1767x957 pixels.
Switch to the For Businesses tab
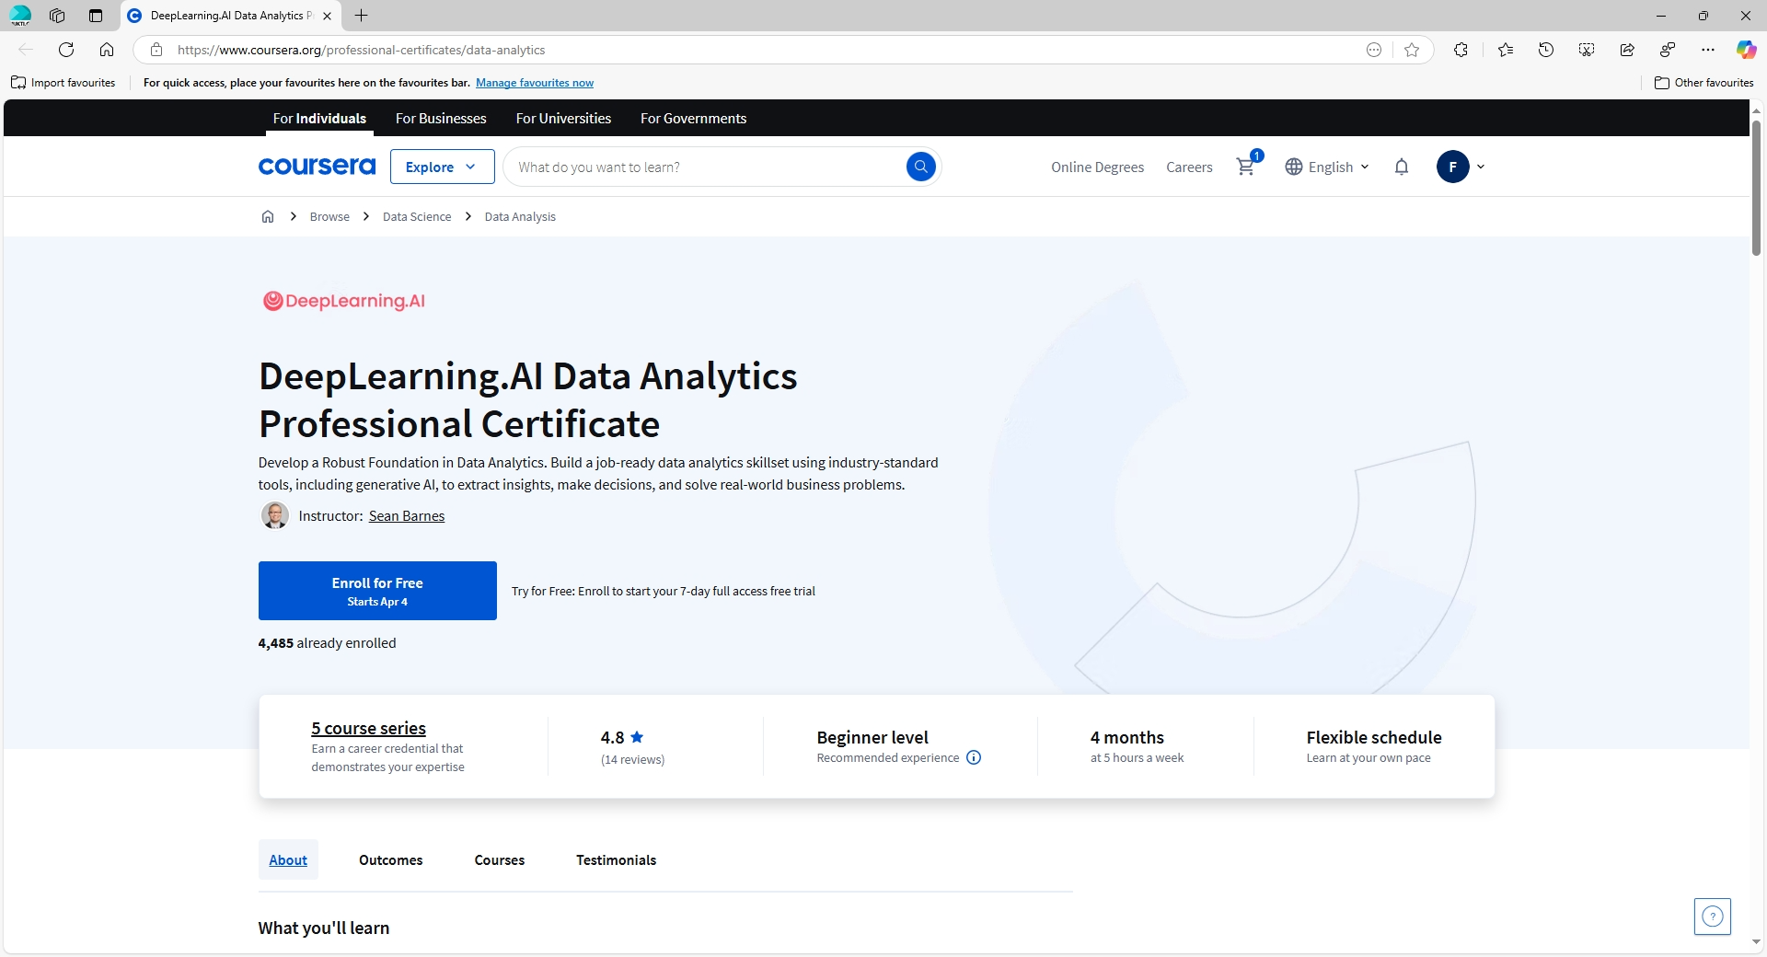tap(440, 118)
